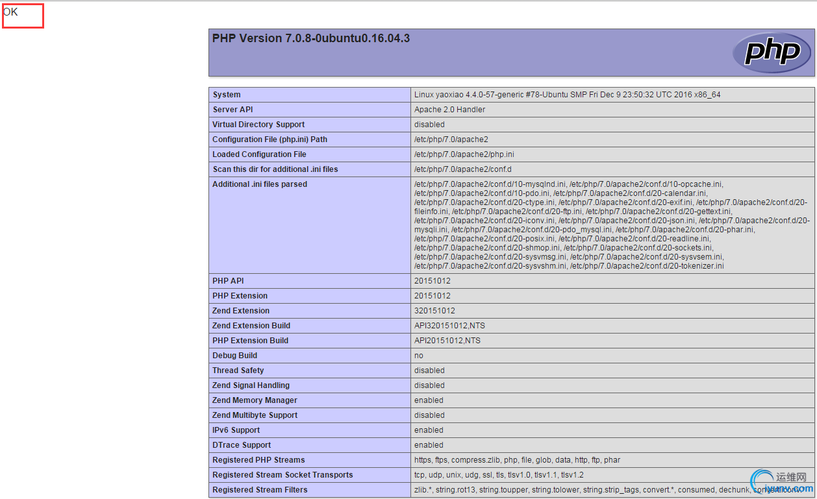Select the disabled value for Zend Multibyte Support

[x=429, y=415]
